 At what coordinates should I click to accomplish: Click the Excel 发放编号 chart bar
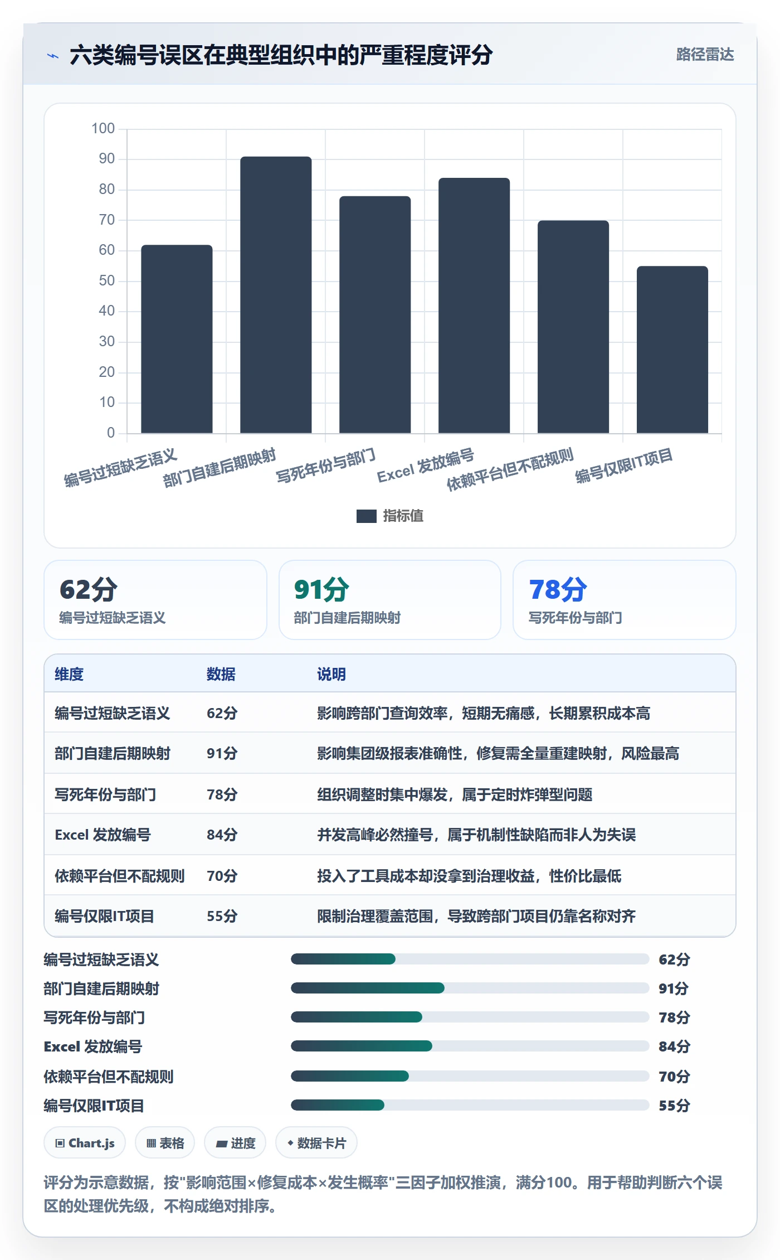pyautogui.click(x=474, y=306)
